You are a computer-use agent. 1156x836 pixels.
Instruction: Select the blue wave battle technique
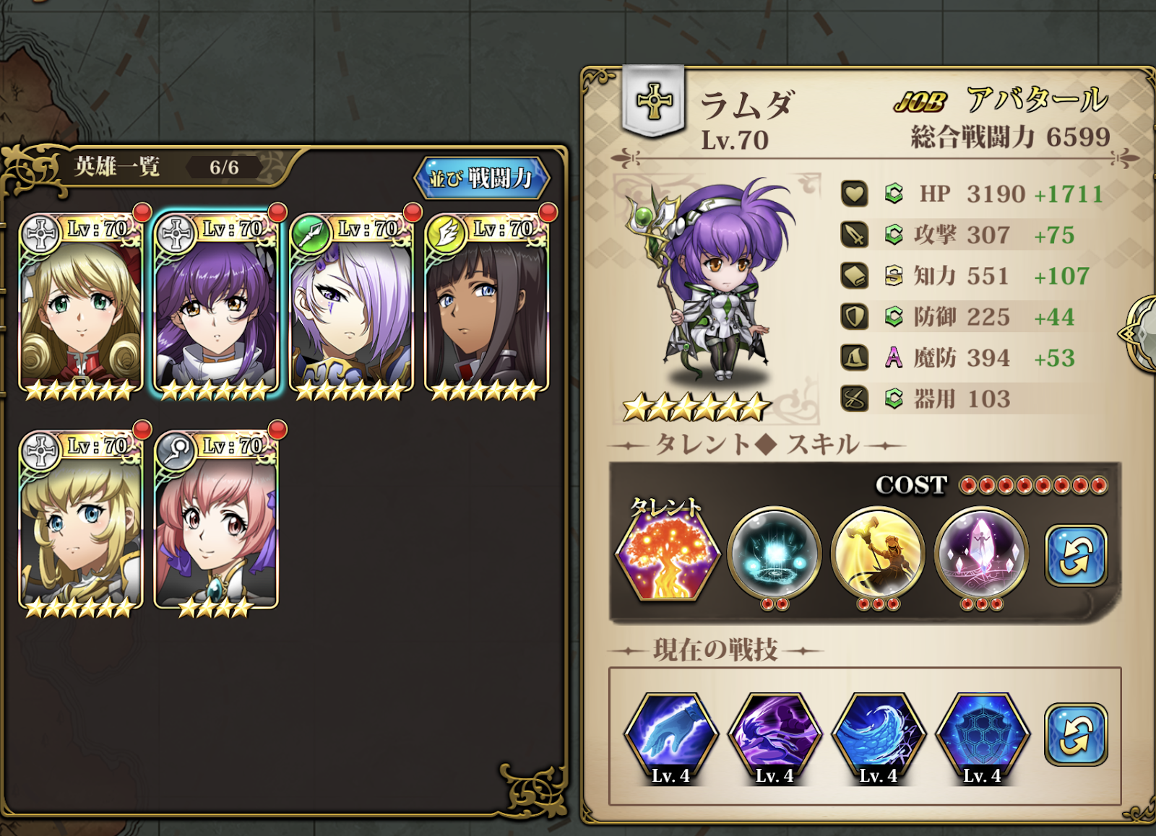click(878, 738)
